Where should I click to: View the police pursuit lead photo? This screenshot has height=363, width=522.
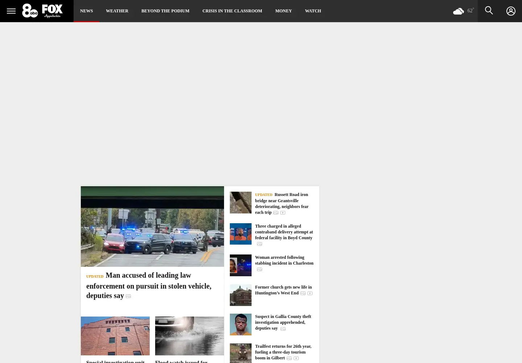click(152, 227)
